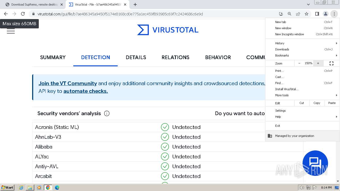Click Paste in the Edit row

coord(332,103)
